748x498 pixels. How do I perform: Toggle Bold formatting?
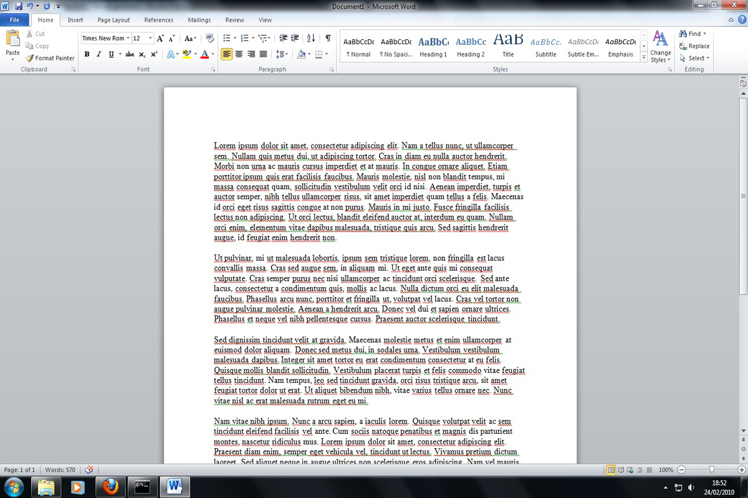87,54
